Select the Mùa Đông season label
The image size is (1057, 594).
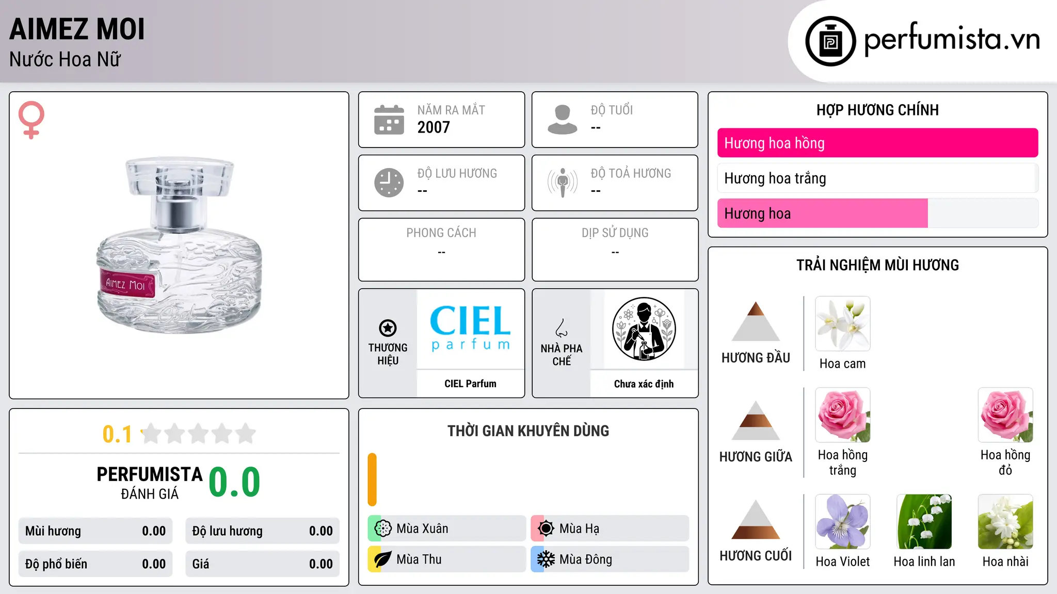coord(586,559)
